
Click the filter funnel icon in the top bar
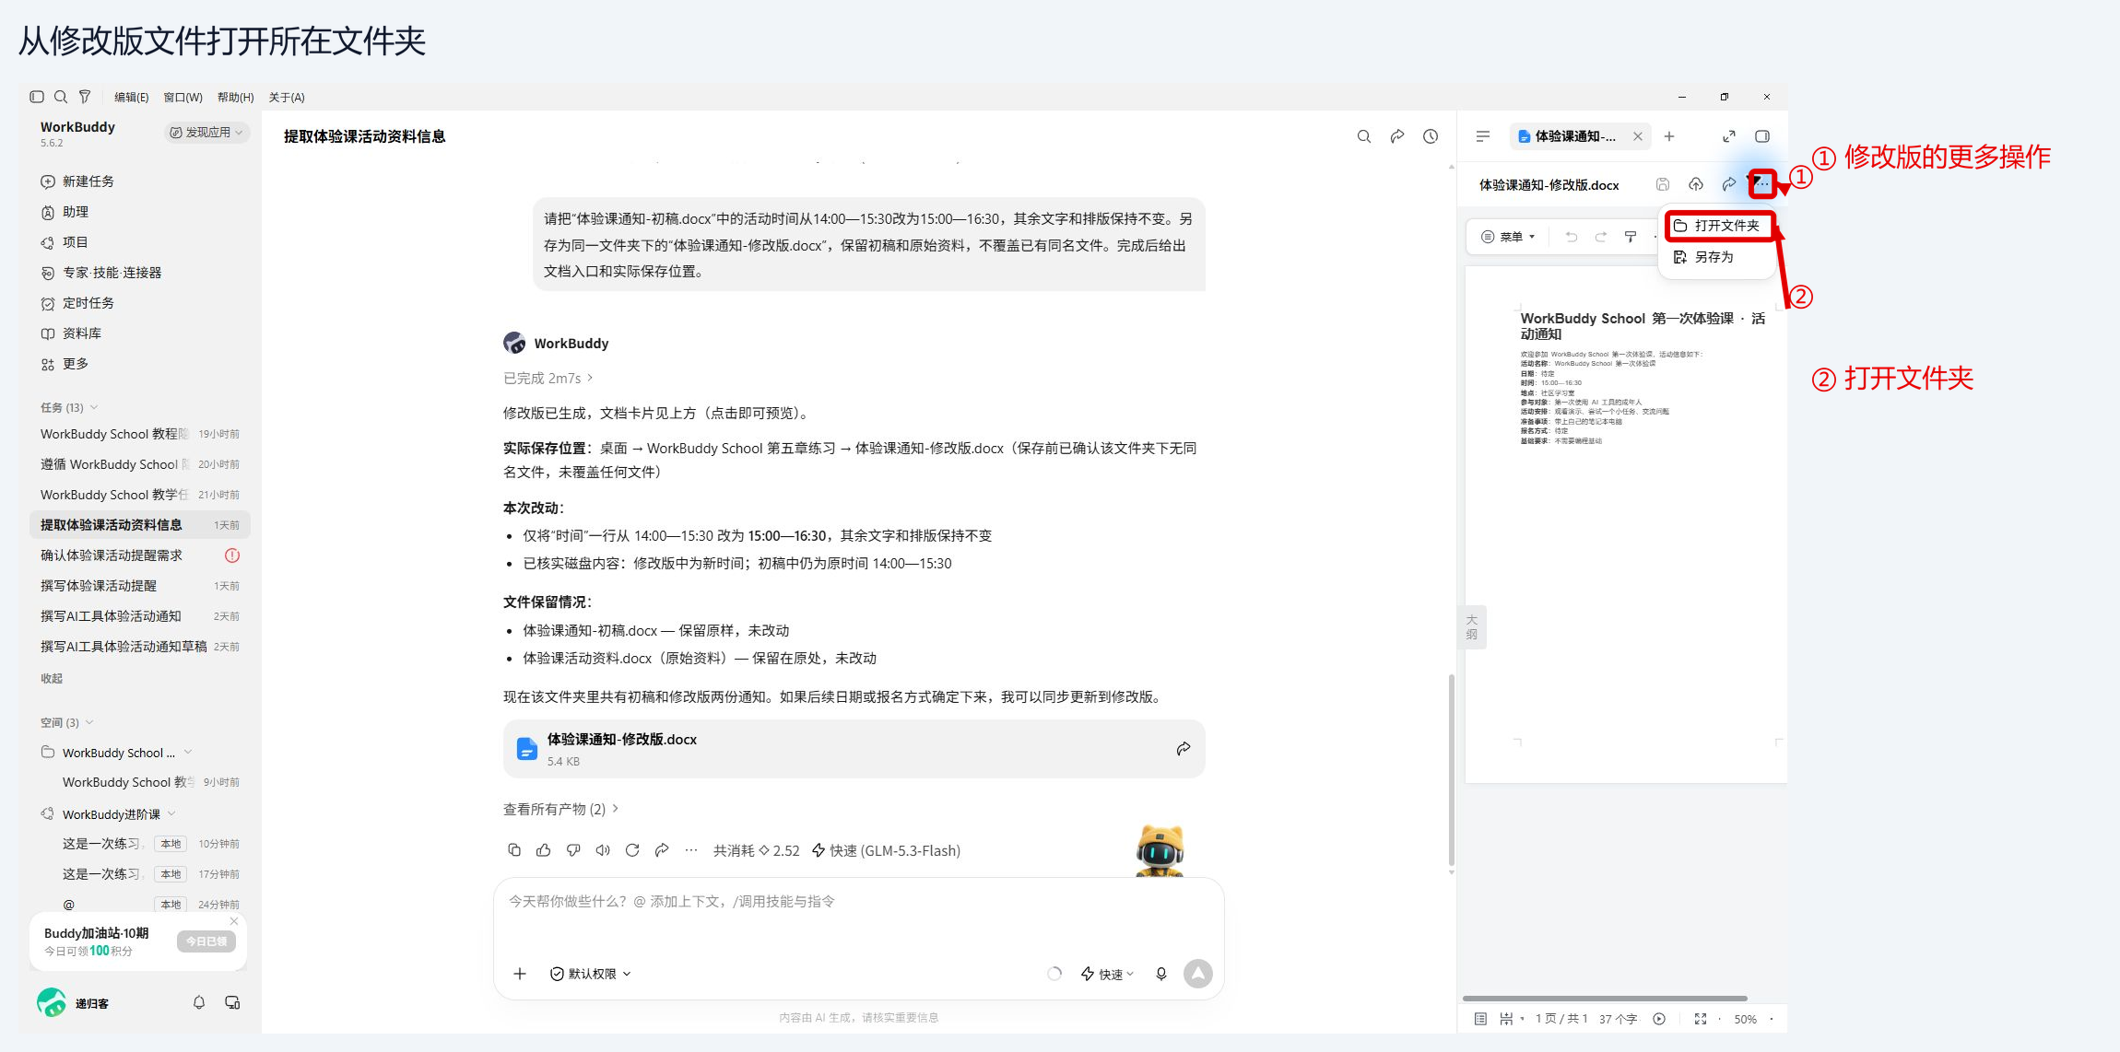(85, 97)
